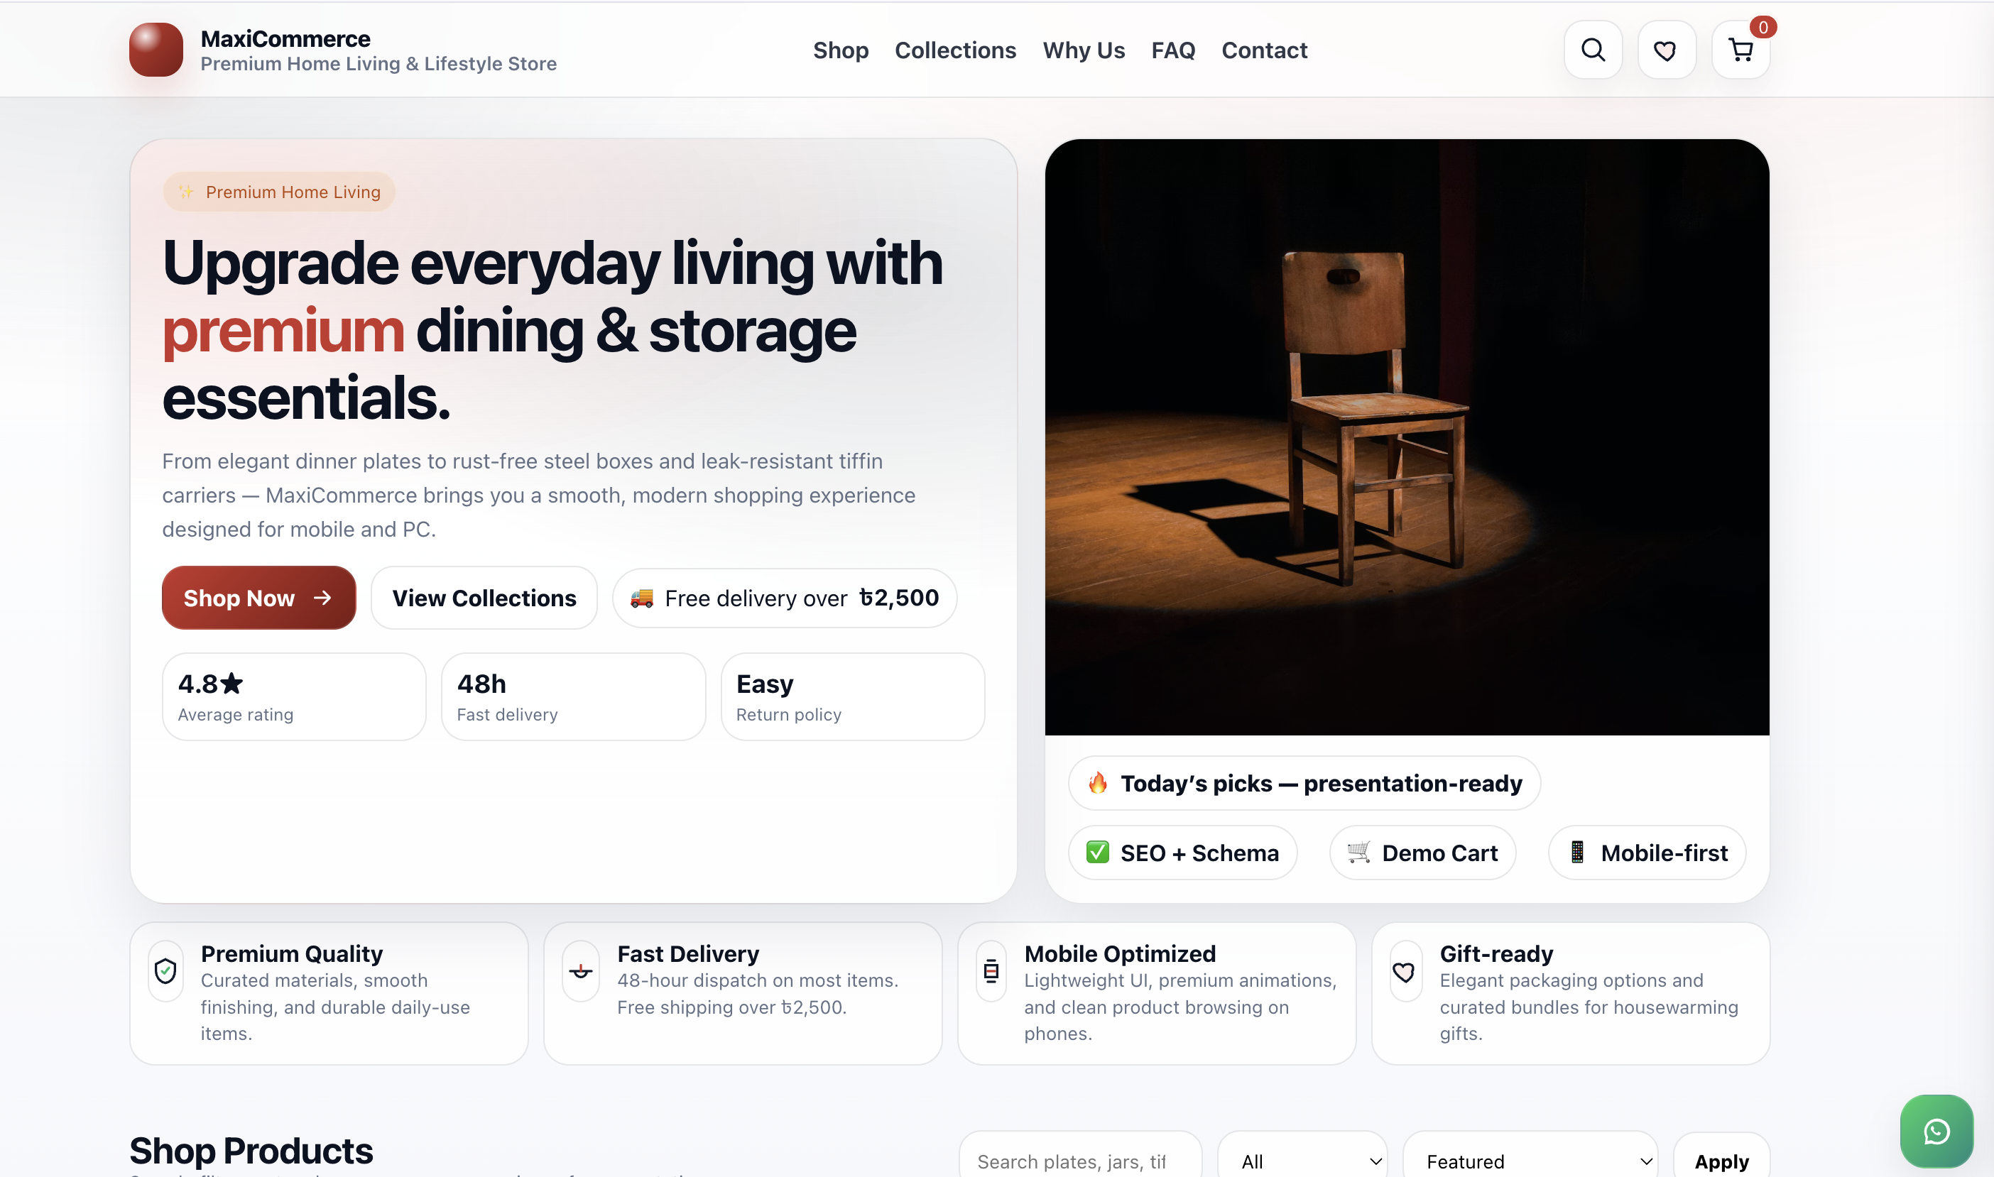Click the sparkle icon in Premium Home Living badge
Viewport: 1994px width, 1177px height.
pyautogui.click(x=186, y=192)
